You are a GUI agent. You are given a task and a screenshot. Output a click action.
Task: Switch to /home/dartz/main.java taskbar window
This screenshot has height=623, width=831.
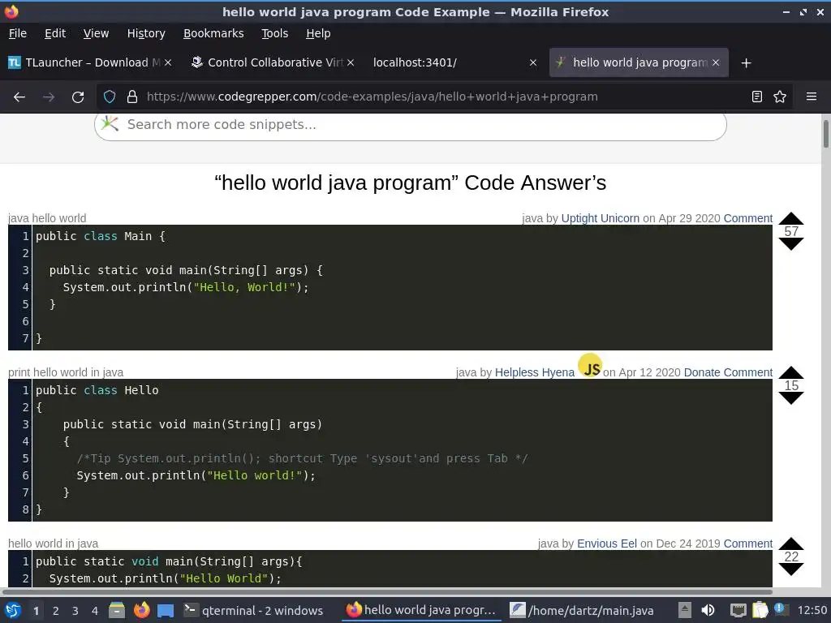tap(581, 611)
